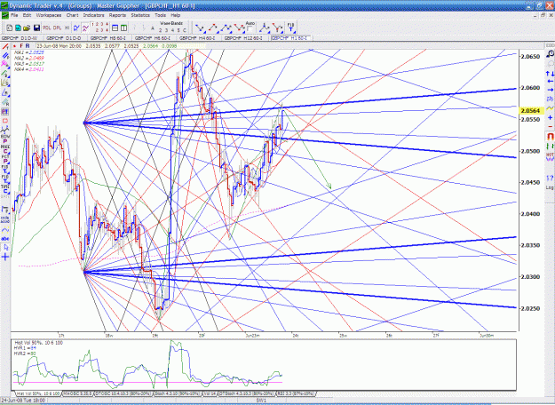
Task: Open the Workspaces menu
Action: click(x=49, y=15)
